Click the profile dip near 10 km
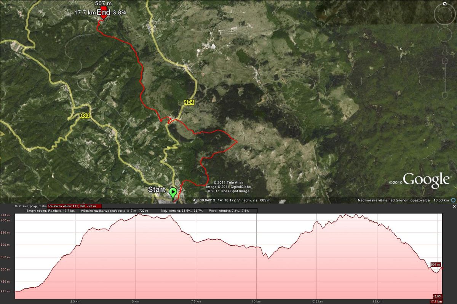This screenshot has height=304, width=457. [268, 258]
